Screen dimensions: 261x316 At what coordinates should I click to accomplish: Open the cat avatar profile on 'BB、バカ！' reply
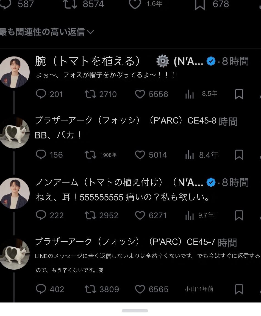tap(14, 133)
